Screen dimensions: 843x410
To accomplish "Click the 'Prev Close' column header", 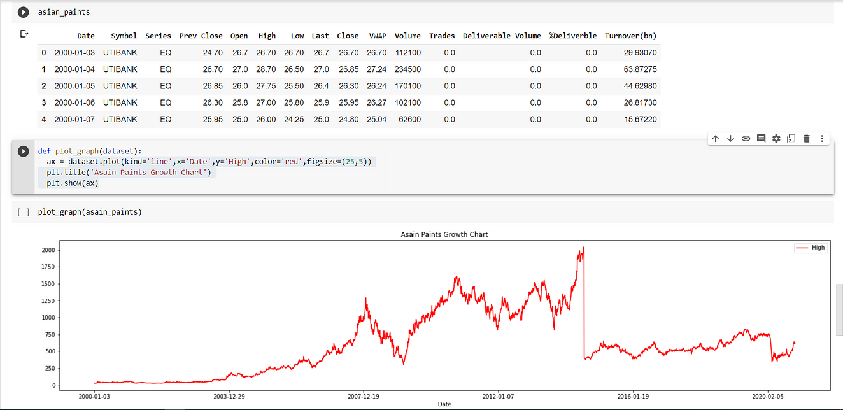I will tap(201, 36).
